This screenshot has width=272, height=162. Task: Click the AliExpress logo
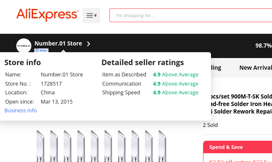pos(47,15)
